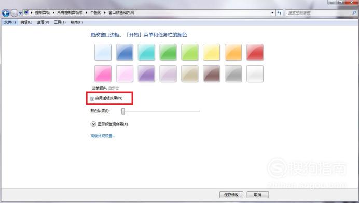This screenshot has height=203, width=359.
Task: Pick the deep blue color swatch
Action: pyautogui.click(x=125, y=52)
